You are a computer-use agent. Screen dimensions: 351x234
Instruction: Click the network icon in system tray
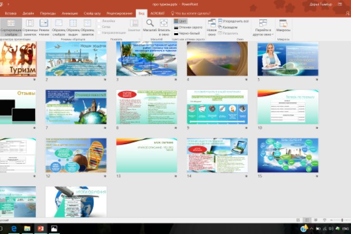click(x=325, y=229)
